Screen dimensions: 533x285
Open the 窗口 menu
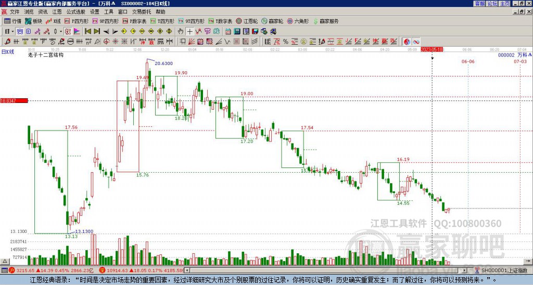123,12
